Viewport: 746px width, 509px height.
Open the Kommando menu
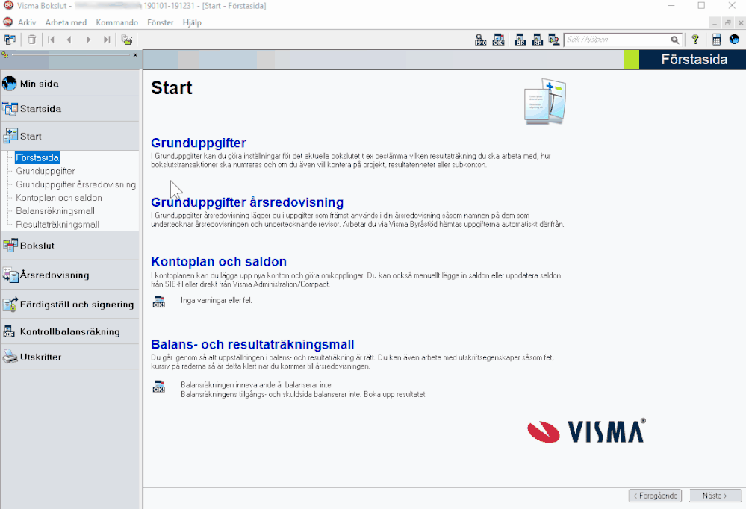[x=116, y=22]
